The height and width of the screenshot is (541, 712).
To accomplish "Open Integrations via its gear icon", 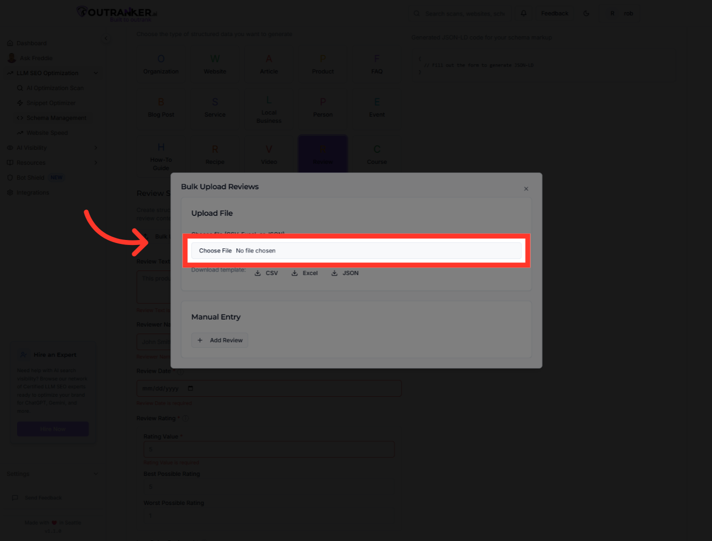I will click(x=10, y=193).
